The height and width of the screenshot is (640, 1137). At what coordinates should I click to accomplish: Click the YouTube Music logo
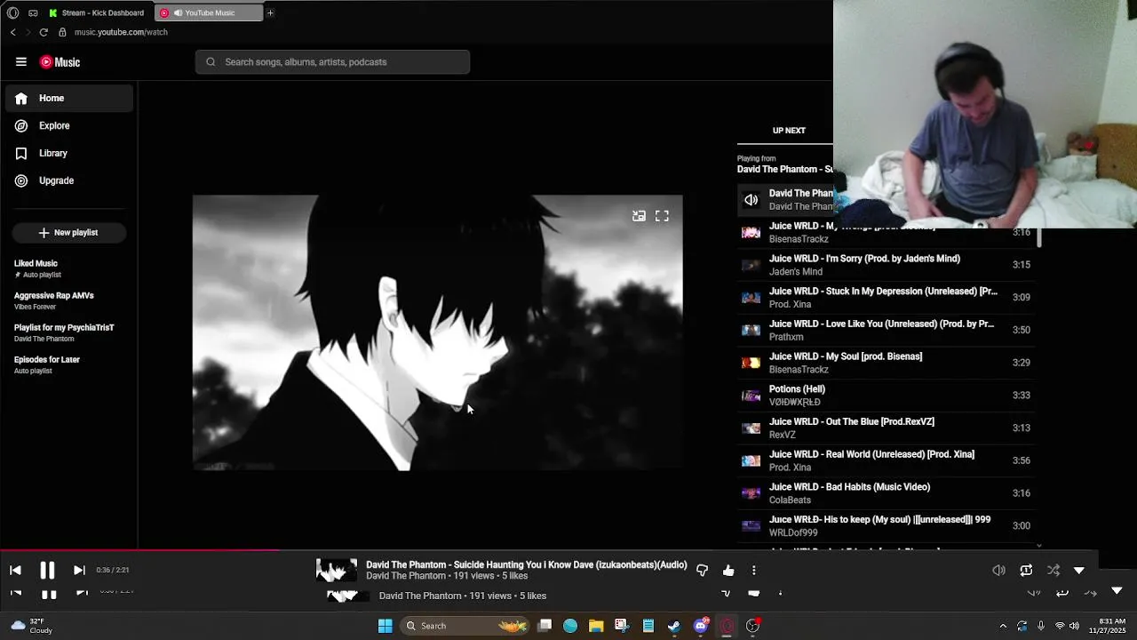click(60, 62)
